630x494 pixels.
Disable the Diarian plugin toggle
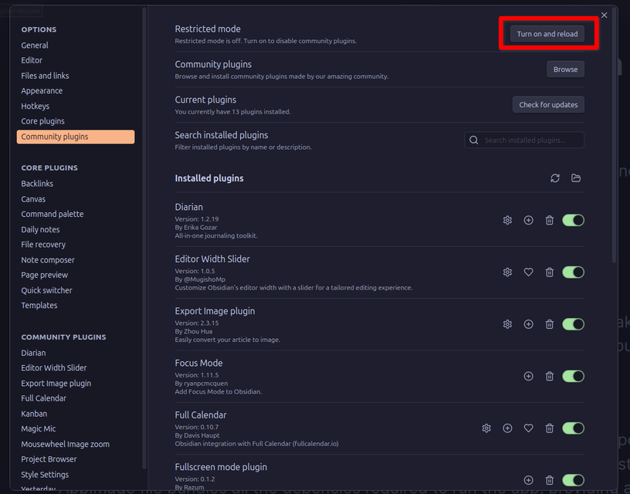(x=573, y=220)
